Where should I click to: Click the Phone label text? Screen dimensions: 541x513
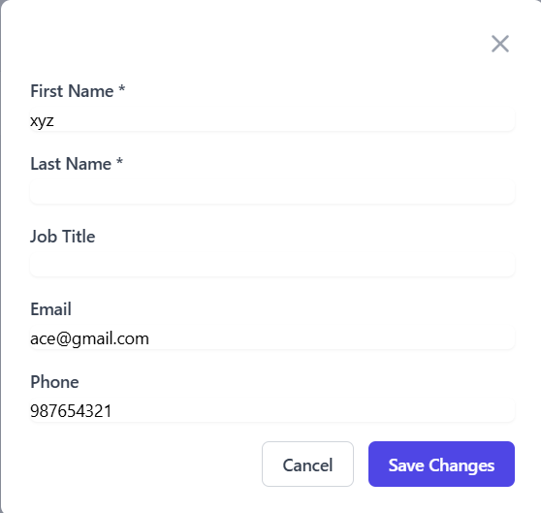pos(54,382)
